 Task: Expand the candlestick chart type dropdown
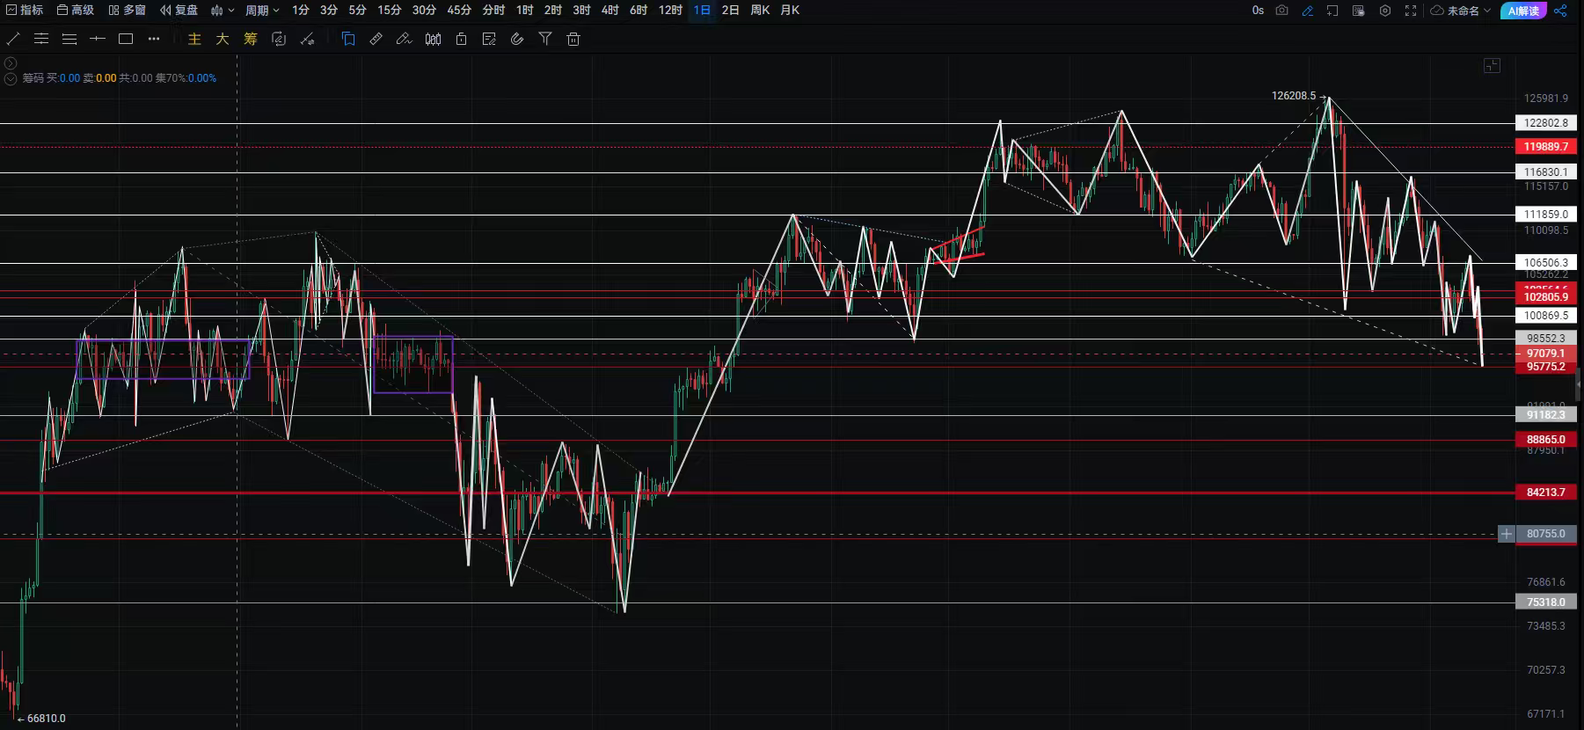pos(223,11)
